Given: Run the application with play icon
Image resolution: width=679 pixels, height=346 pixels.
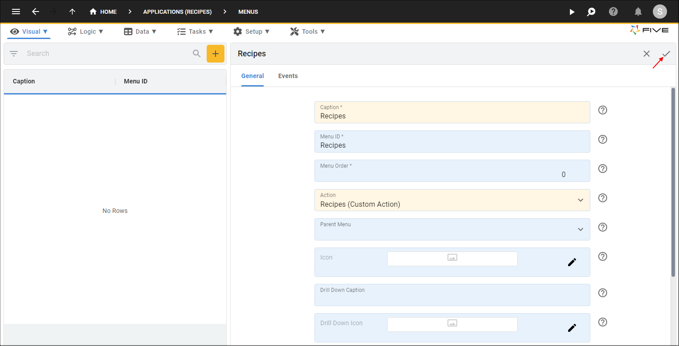Looking at the screenshot, I should 572,12.
